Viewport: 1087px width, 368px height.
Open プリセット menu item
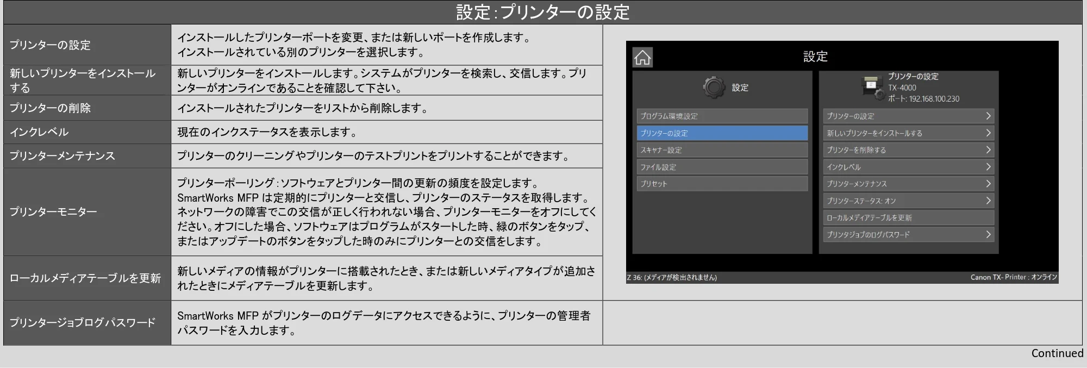pos(722,184)
